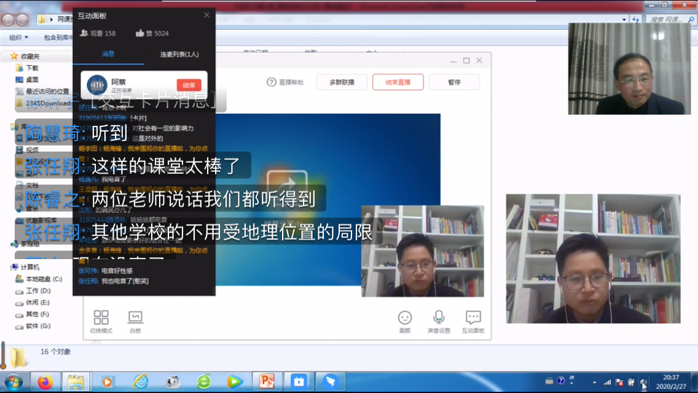
Task: Click the volume speaker tray icon
Action: click(644, 383)
